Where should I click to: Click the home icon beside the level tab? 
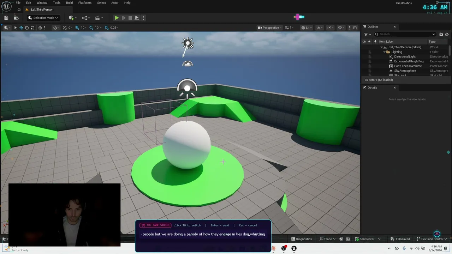[19, 10]
